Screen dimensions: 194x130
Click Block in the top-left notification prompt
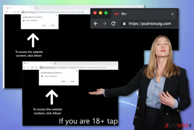(53, 25)
